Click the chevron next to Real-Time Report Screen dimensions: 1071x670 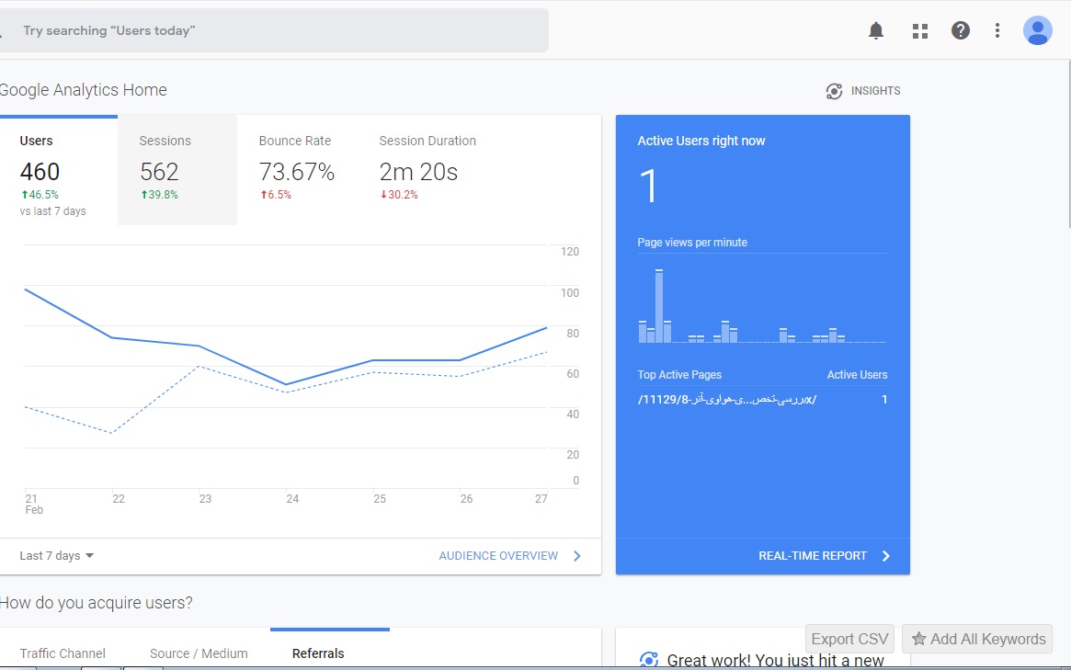click(x=886, y=556)
